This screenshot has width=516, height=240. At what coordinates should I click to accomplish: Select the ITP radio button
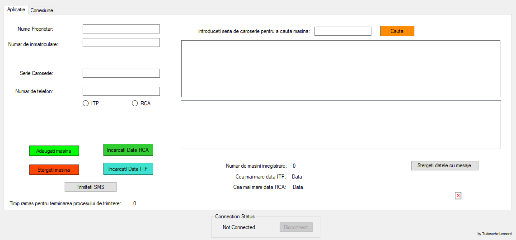[86, 104]
